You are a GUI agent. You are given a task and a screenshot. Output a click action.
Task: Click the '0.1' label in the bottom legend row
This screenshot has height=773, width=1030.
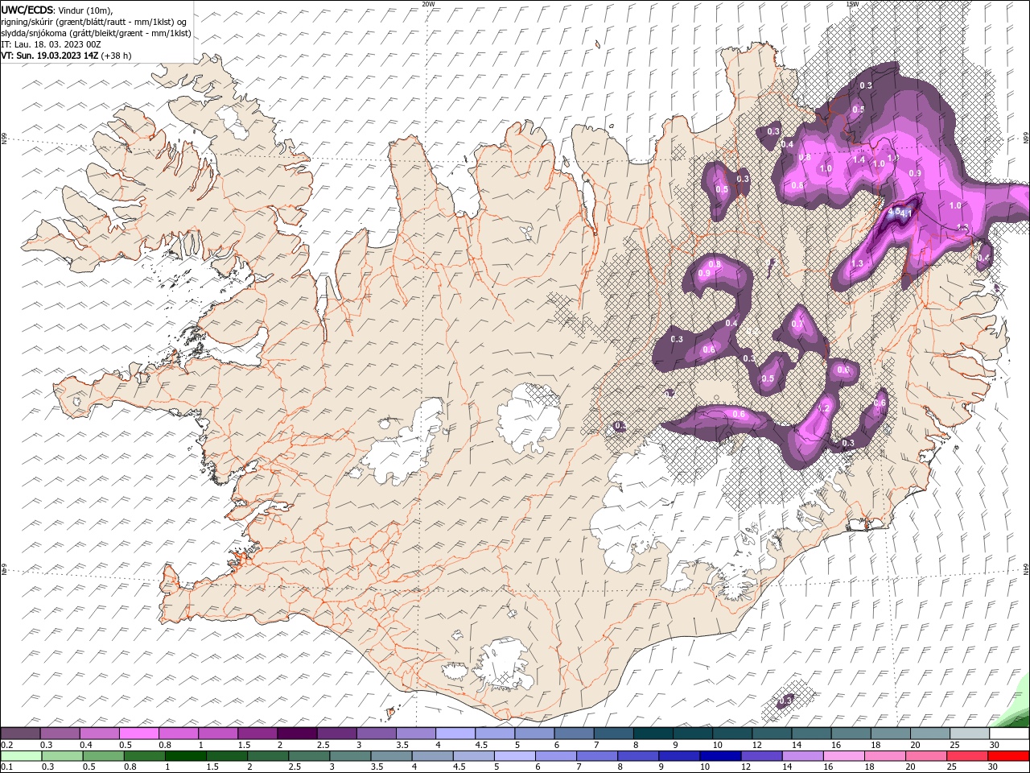tap(6, 767)
